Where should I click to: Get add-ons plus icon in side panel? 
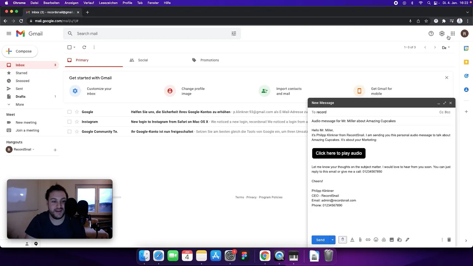click(466, 112)
